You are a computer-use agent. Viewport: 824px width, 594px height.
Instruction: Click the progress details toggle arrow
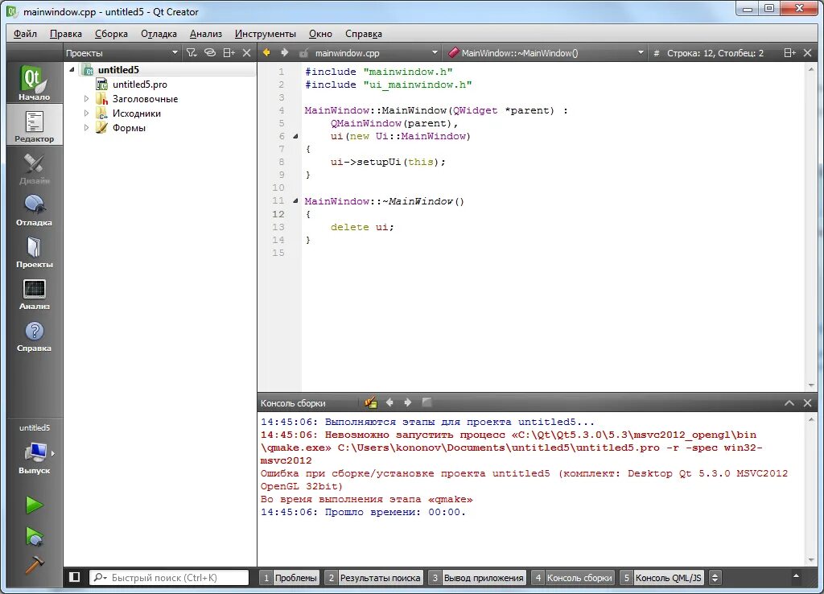pyautogui.click(x=796, y=576)
